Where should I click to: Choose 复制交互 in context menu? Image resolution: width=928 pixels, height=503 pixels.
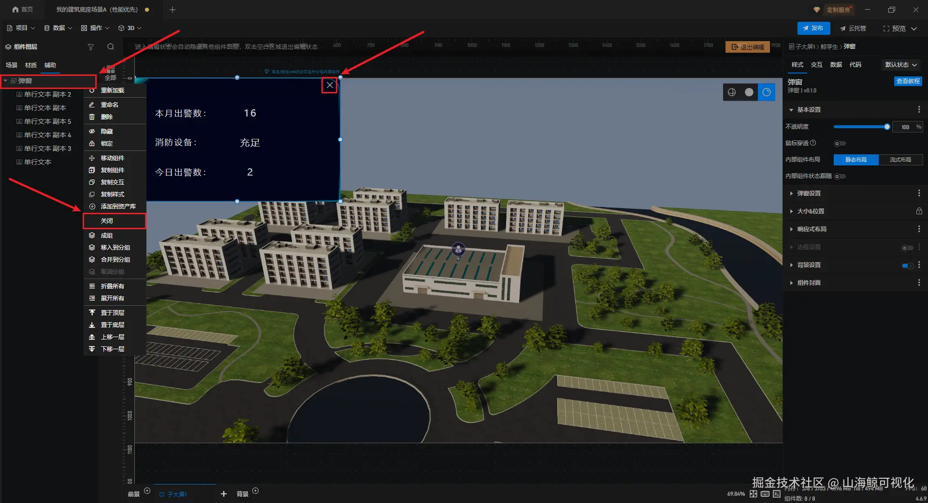115,182
